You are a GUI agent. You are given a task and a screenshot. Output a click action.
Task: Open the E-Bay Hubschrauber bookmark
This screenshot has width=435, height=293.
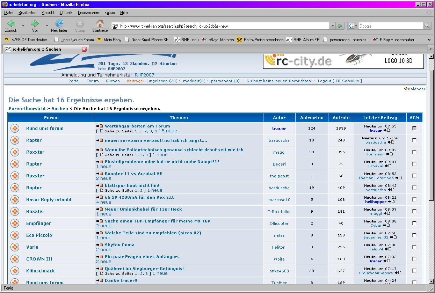point(393,40)
